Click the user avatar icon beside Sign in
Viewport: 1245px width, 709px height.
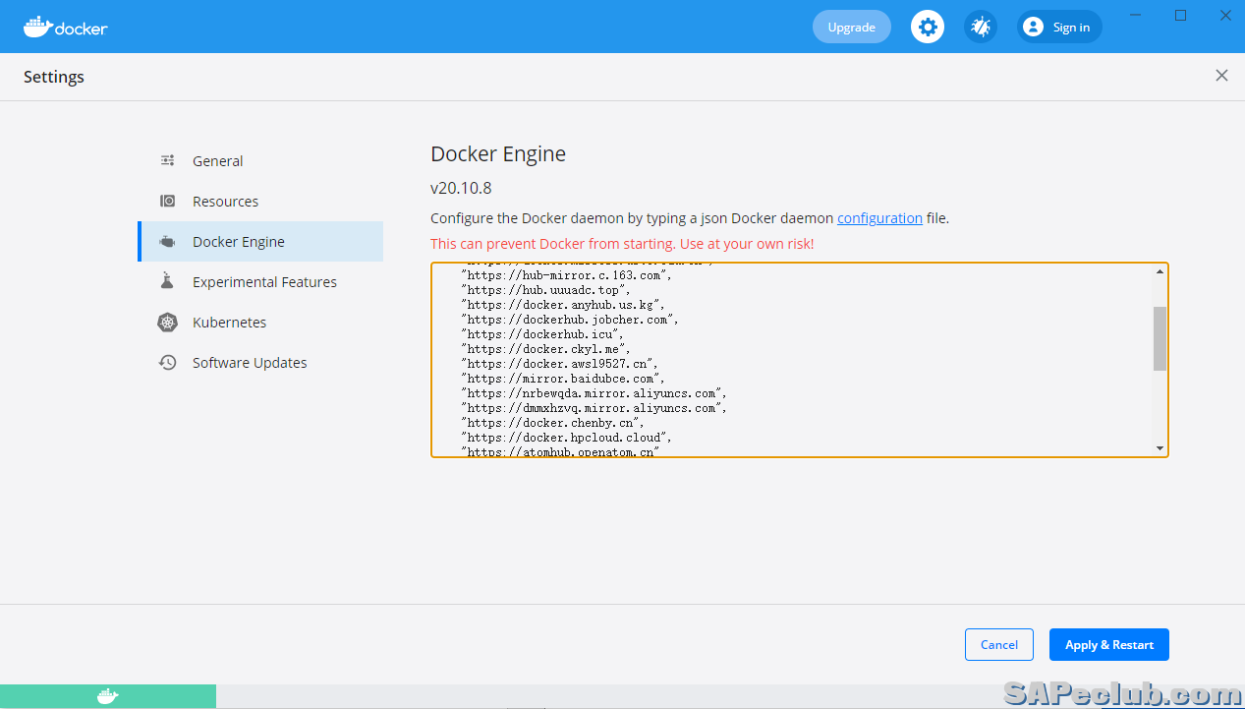(1033, 27)
